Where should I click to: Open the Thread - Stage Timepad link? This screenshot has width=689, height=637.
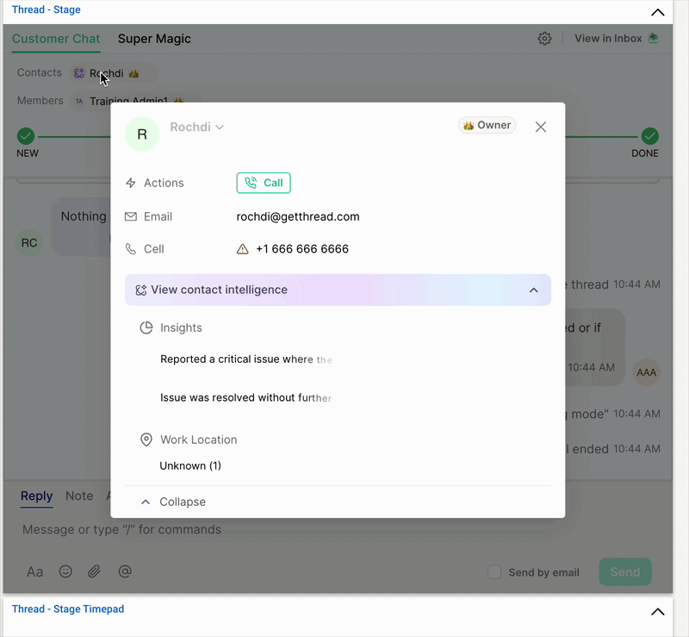pyautogui.click(x=68, y=609)
